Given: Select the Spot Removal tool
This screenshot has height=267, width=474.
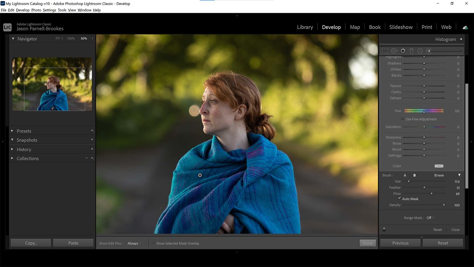Looking at the screenshot, I should pyautogui.click(x=394, y=51).
